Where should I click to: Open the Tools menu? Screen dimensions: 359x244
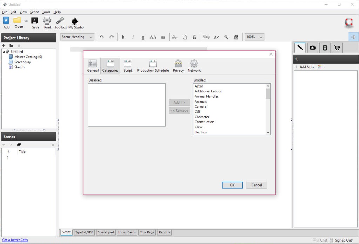point(46,12)
